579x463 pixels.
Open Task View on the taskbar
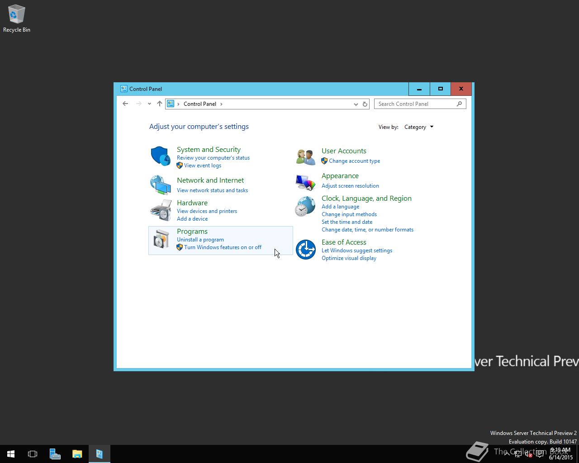pos(33,454)
